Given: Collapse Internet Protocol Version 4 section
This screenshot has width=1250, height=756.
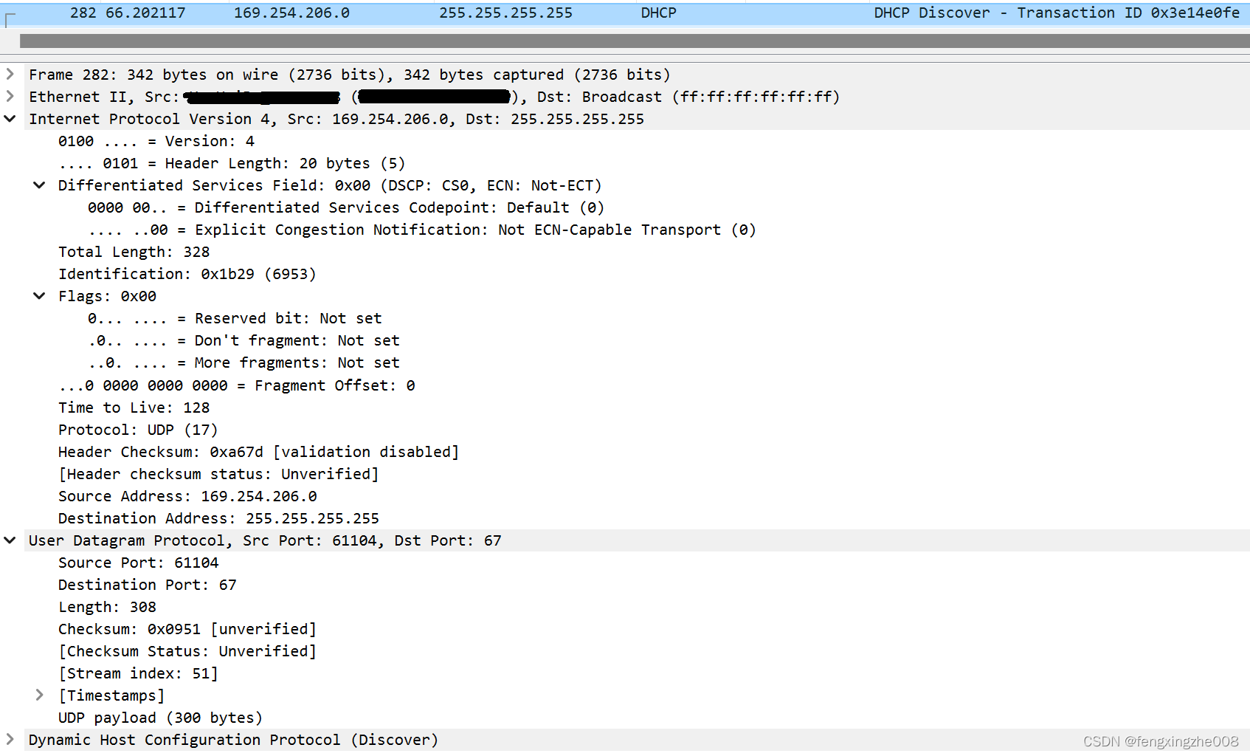Looking at the screenshot, I should click(10, 118).
